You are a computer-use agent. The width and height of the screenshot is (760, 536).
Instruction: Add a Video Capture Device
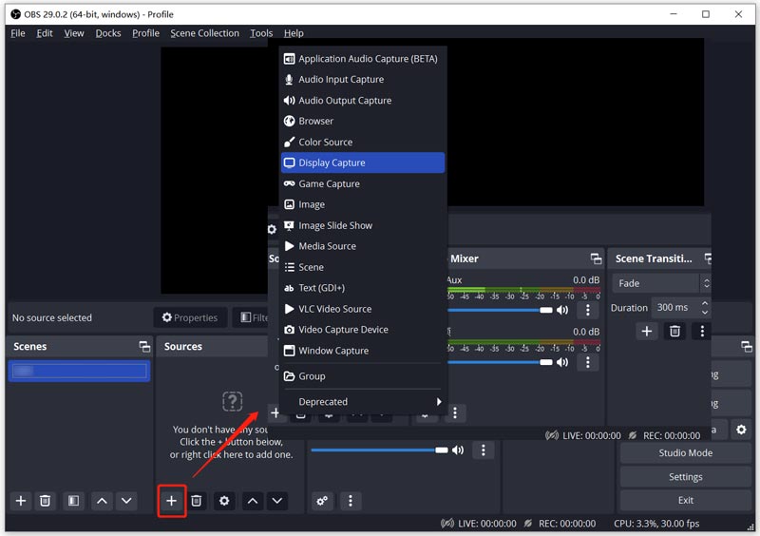pos(363,330)
